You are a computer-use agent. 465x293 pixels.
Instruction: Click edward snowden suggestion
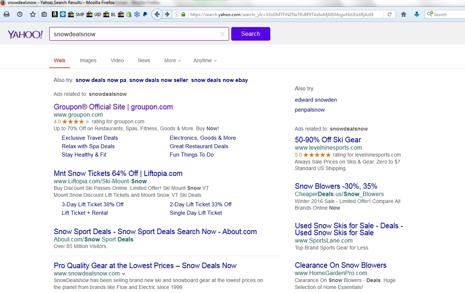click(316, 100)
